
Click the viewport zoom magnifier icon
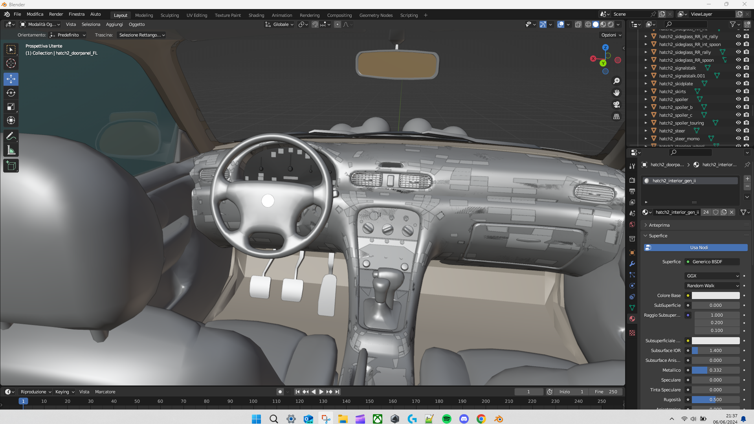click(x=616, y=81)
